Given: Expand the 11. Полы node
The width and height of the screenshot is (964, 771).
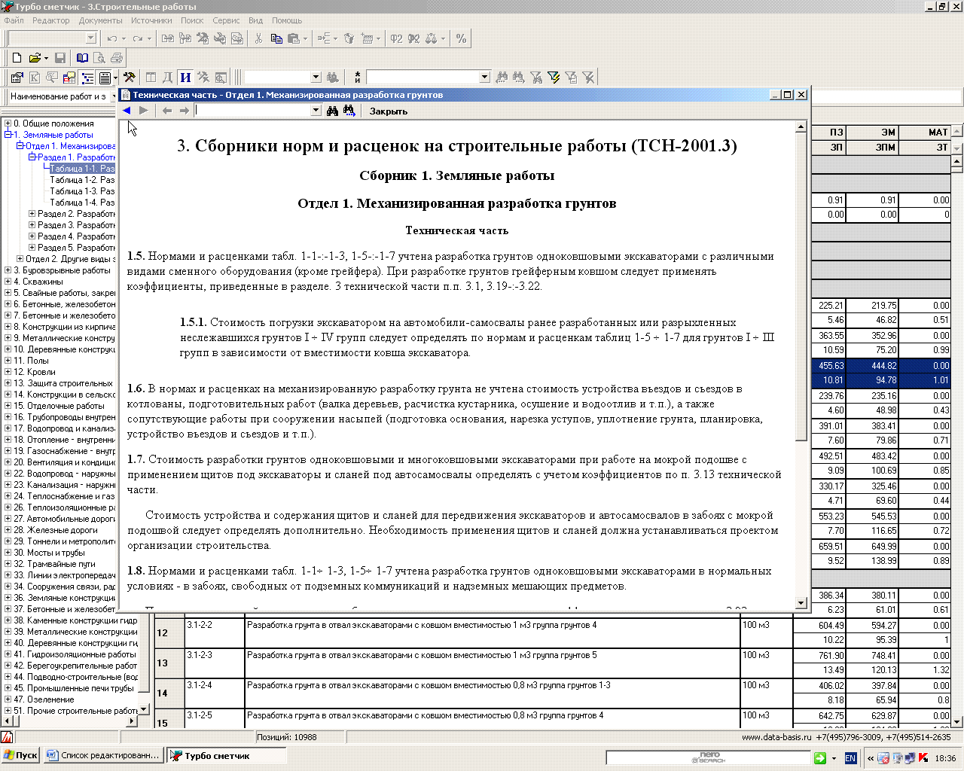Looking at the screenshot, I should (8, 361).
